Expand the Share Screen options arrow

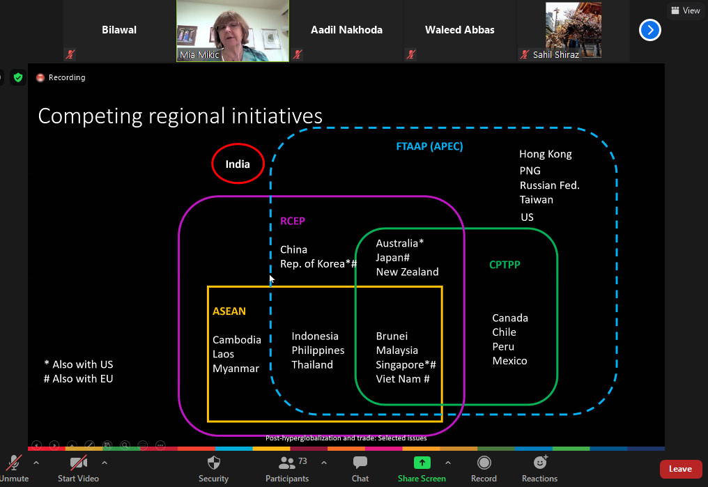click(x=448, y=463)
